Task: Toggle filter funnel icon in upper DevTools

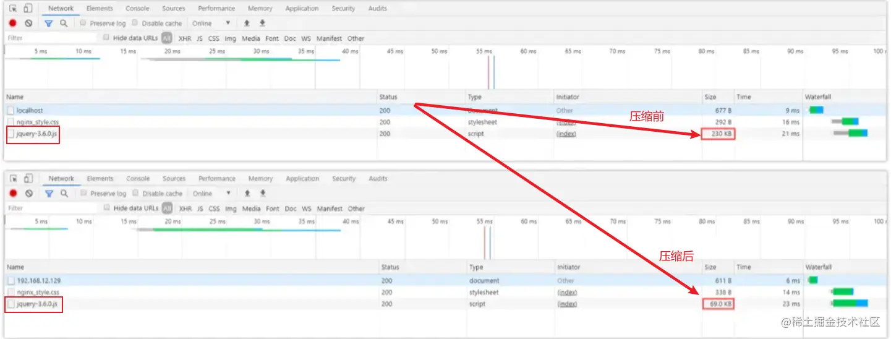Action: (x=48, y=23)
